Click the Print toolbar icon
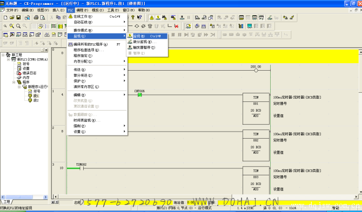Screen dimensions: 362x212 pyautogui.click(x=36, y=17)
